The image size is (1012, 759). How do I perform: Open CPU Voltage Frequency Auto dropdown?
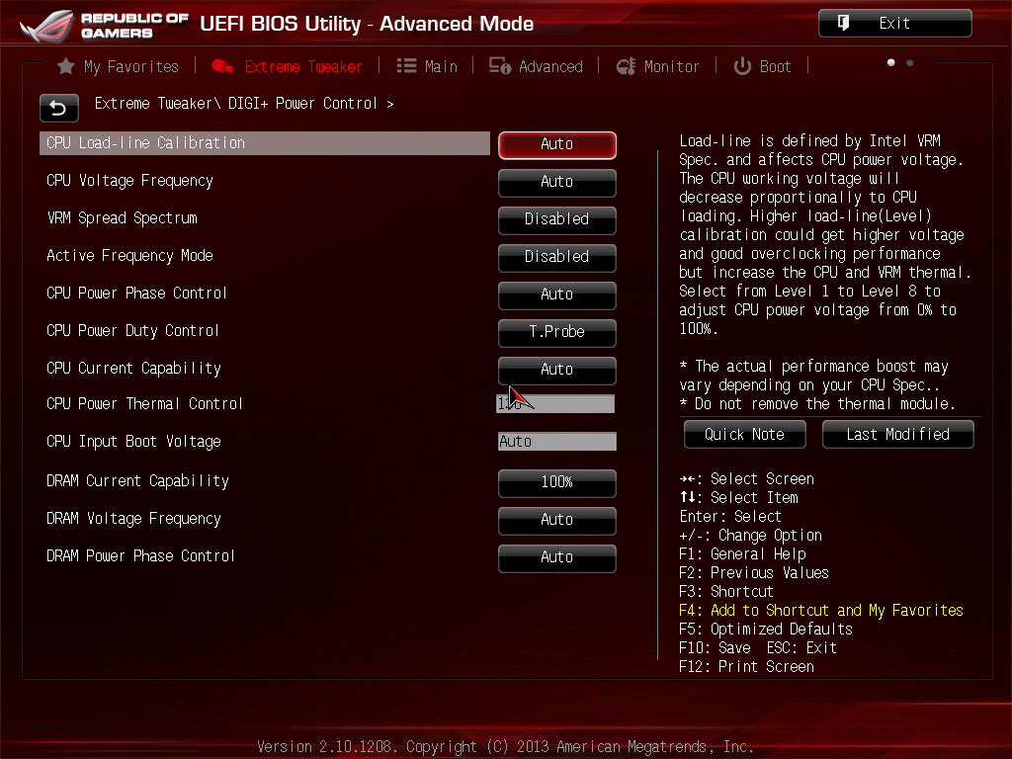point(557,182)
